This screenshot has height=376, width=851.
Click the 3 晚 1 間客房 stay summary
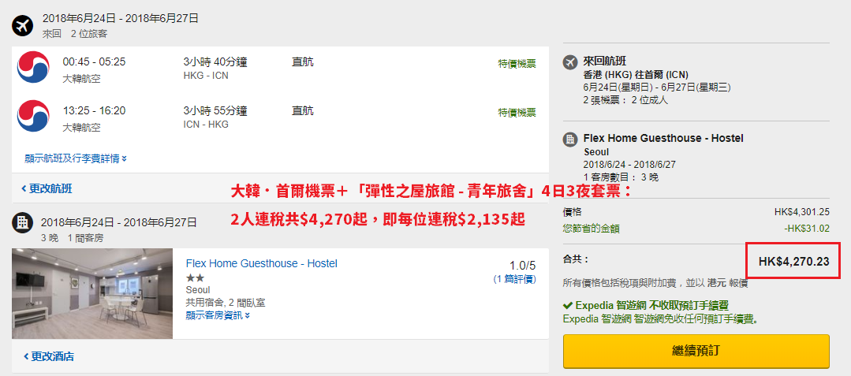click(72, 237)
